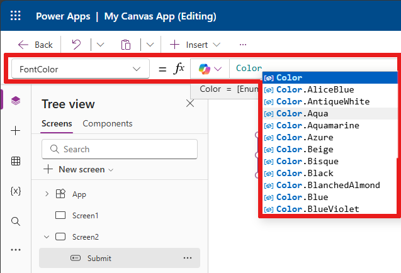Image resolution: width=401 pixels, height=273 pixels.
Task: Choose Color.AntiqueWhite from suggestions
Action: coord(330,101)
